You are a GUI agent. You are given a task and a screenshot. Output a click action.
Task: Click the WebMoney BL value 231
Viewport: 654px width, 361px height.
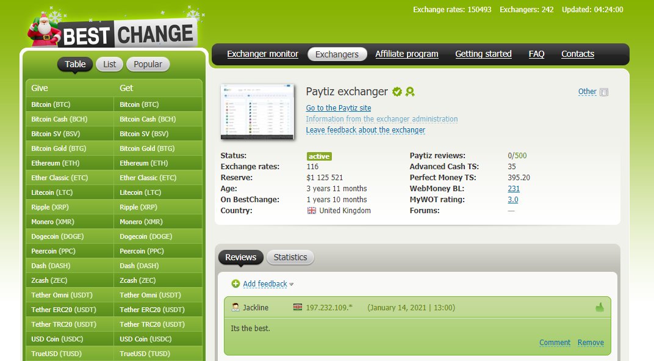[x=514, y=188]
